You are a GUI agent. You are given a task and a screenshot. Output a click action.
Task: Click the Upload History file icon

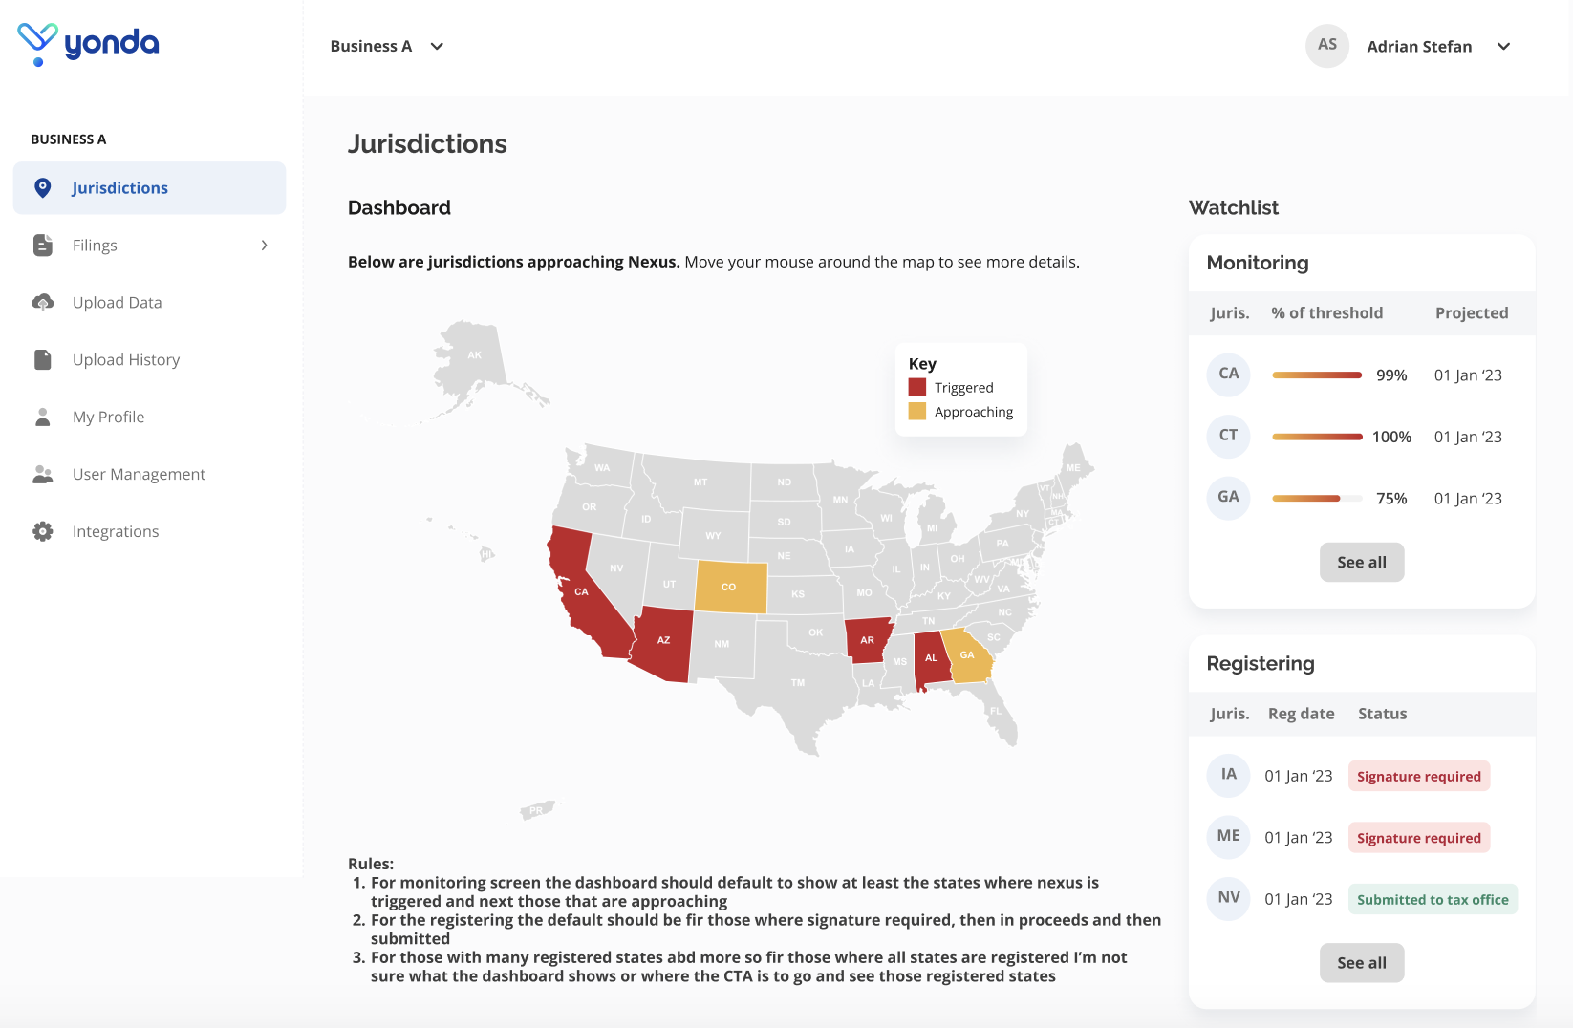coord(43,360)
